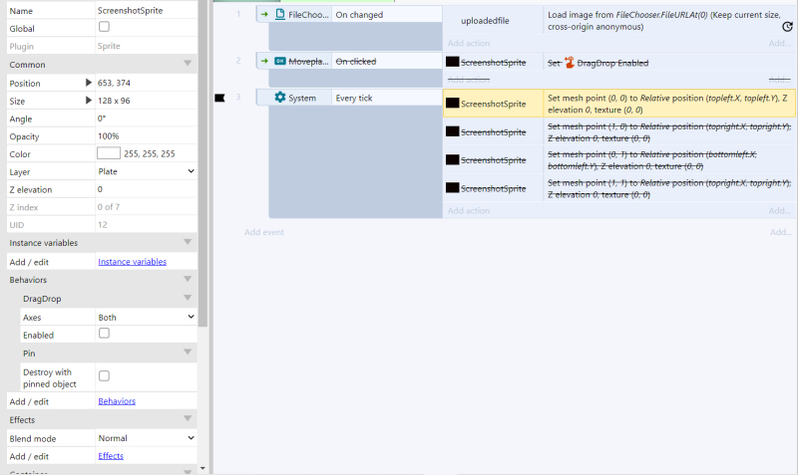The image size is (798, 475).
Task: Click the black bookmark flag on event 3
Action: tap(219, 98)
